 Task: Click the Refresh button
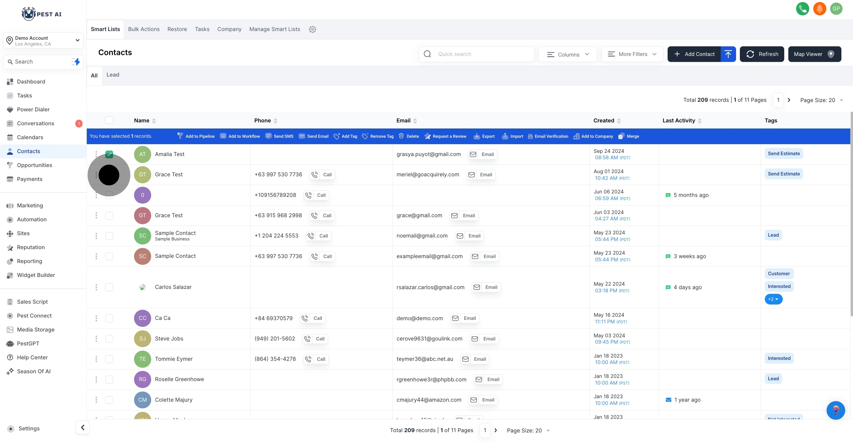pos(762,54)
